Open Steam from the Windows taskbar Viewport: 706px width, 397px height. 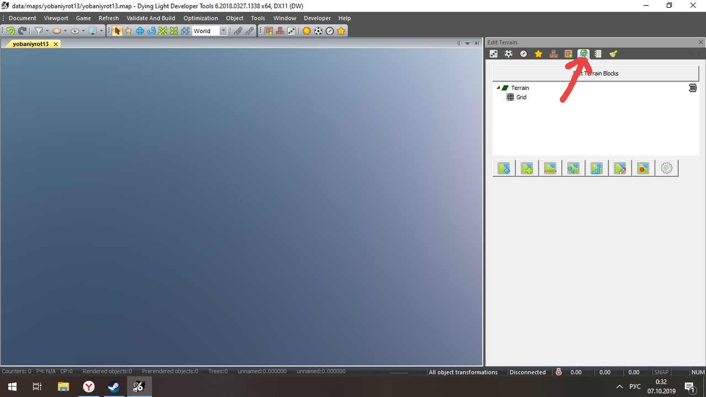click(114, 387)
